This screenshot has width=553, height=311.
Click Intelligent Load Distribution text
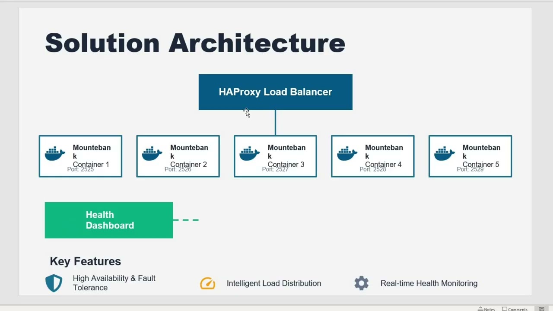coord(274,283)
